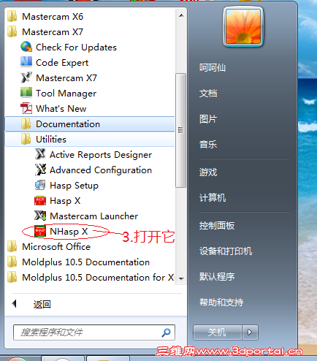Click the Code Expert icon

coord(26,62)
